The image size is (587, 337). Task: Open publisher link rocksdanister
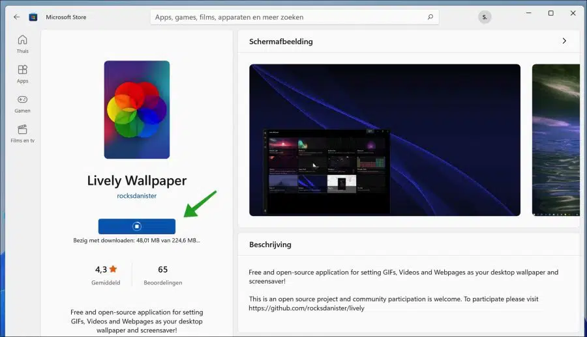tap(137, 196)
